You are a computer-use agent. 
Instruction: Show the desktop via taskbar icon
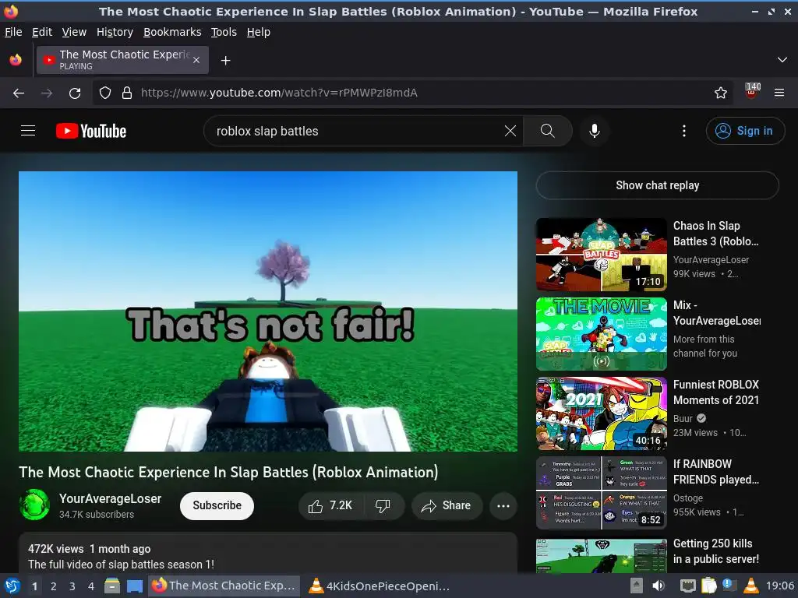[x=135, y=586]
